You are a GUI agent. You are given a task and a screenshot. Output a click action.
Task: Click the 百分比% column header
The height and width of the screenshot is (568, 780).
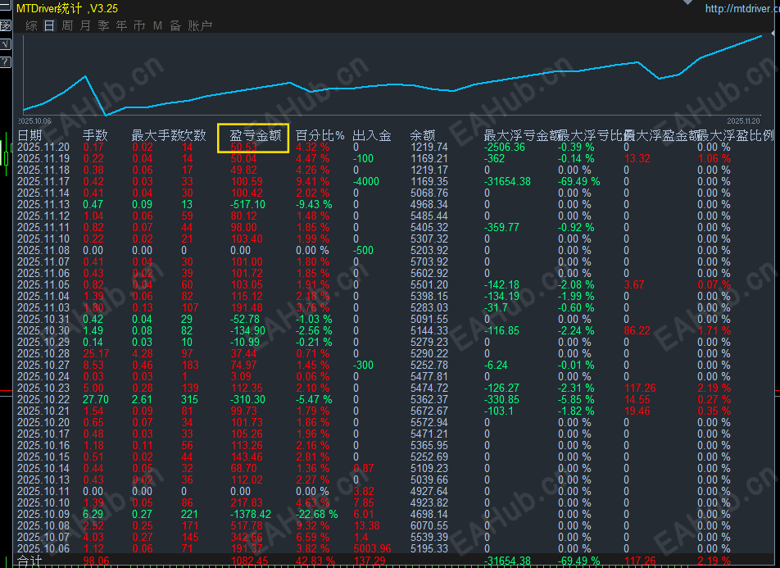point(320,135)
